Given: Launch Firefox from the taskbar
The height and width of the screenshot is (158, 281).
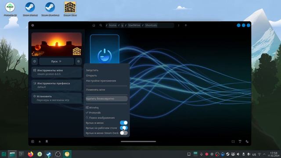Looking at the screenshot, I should (x=31, y=154).
